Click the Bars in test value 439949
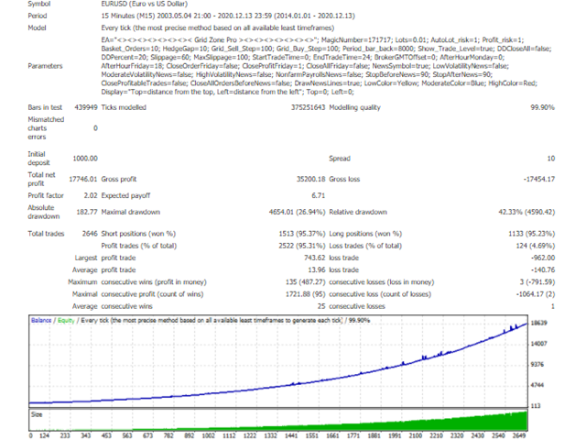This screenshot has width=586, height=440. [86, 107]
